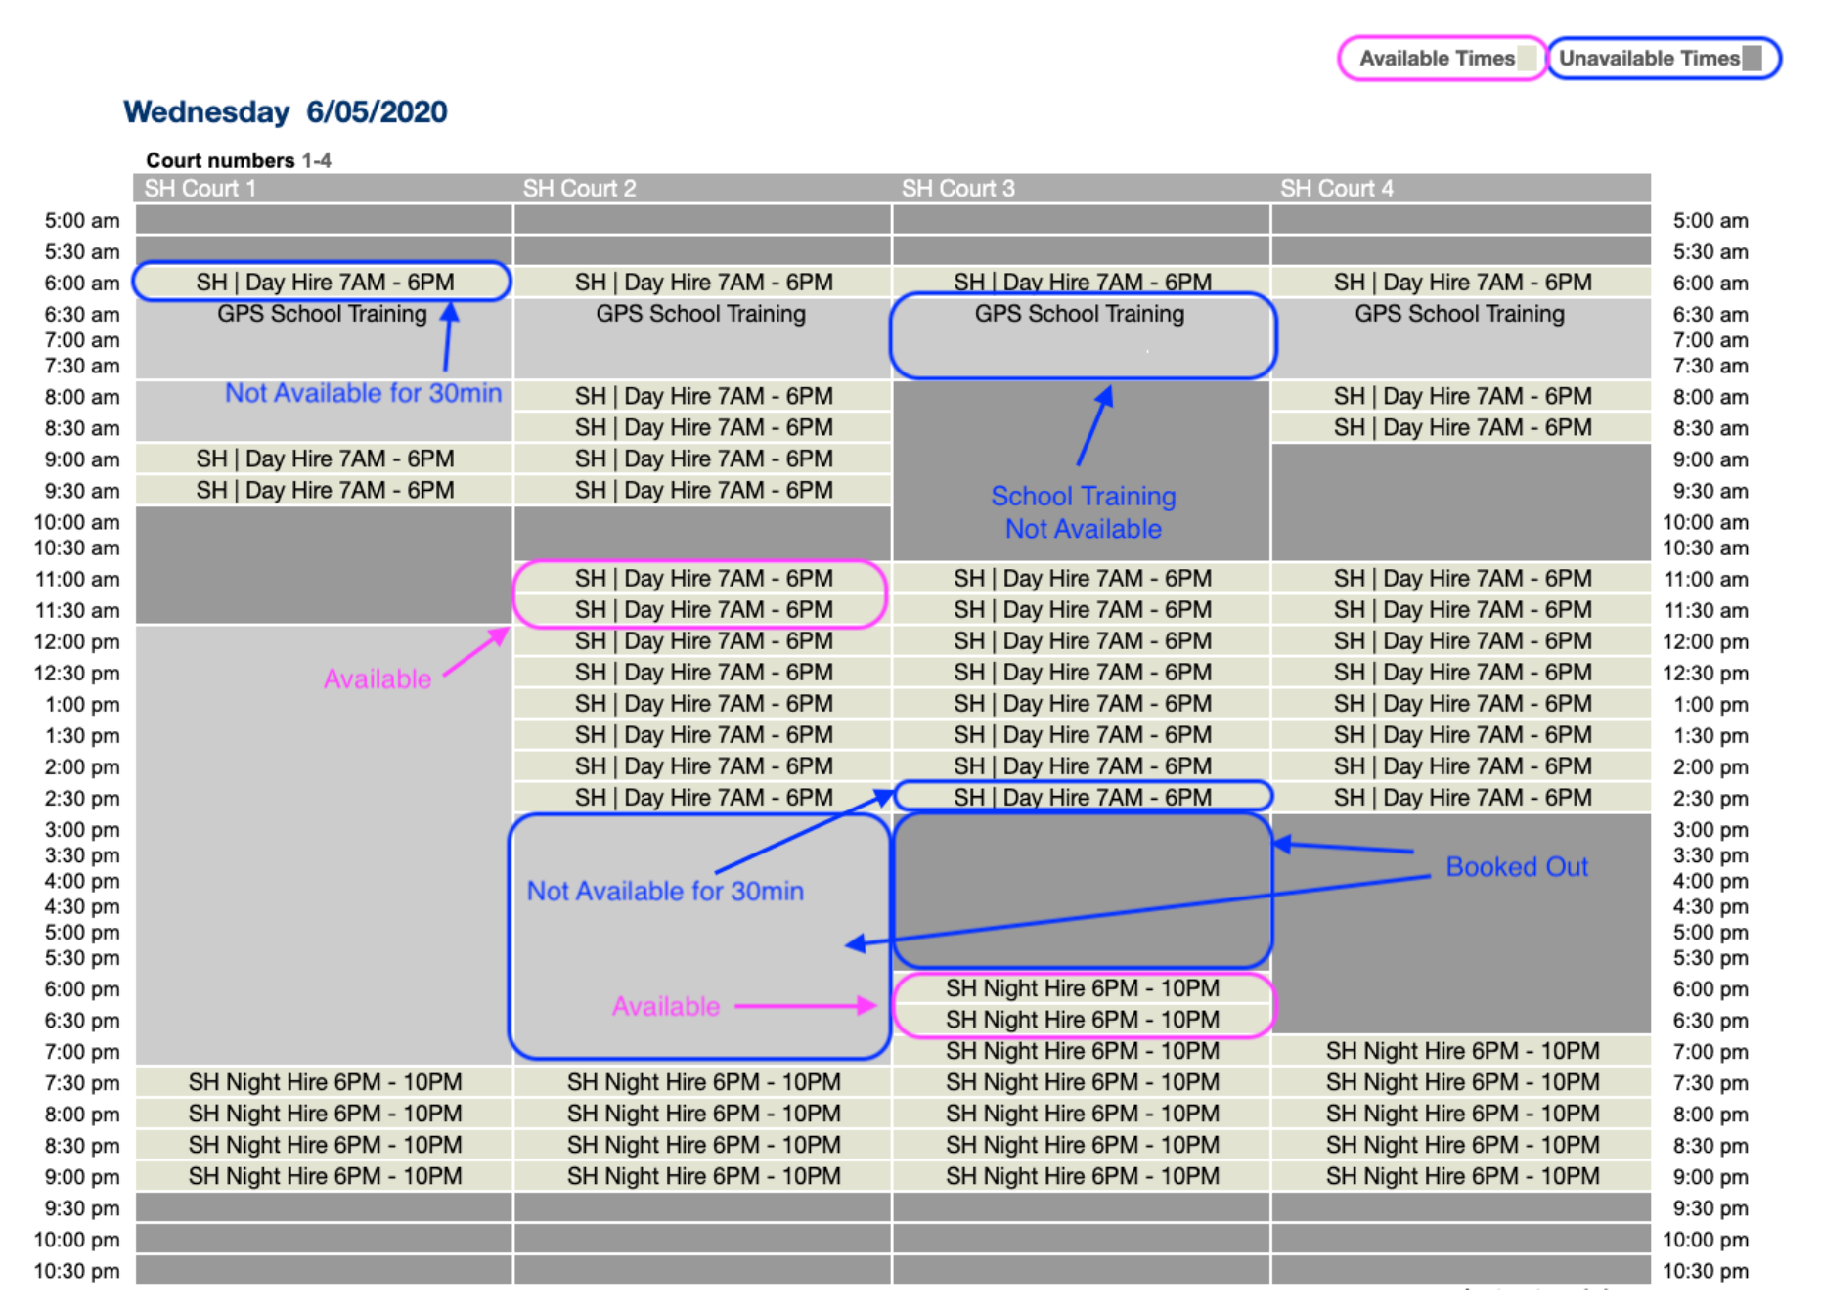Open Court 1 GPS School Training block
The image size is (1821, 1312).
tap(324, 338)
